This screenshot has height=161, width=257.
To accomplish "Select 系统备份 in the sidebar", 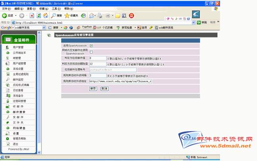I will [x=18, y=96].
